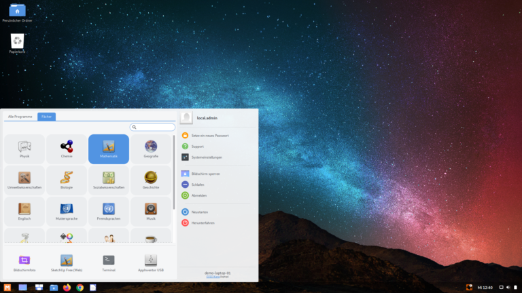Open the Musik speaker category
This screenshot has width=522, height=293.
click(x=151, y=211)
